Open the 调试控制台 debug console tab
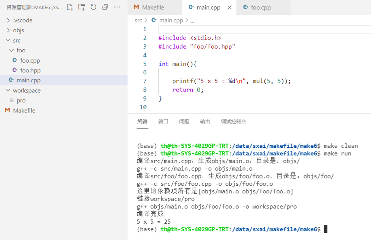The height and width of the screenshot is (240, 371). (x=234, y=122)
